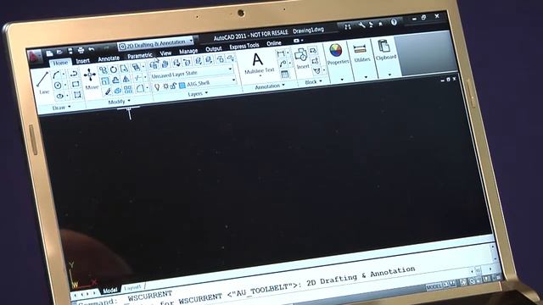Click the ribbon minimize button beside Online

pyautogui.click(x=297, y=41)
